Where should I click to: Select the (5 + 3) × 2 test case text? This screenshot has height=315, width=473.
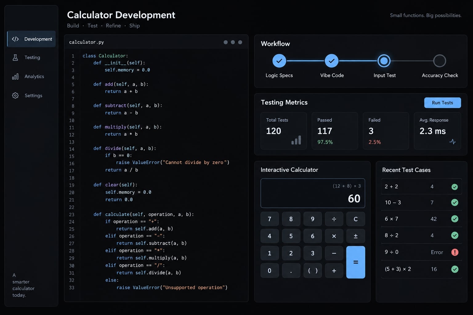click(x=398, y=269)
